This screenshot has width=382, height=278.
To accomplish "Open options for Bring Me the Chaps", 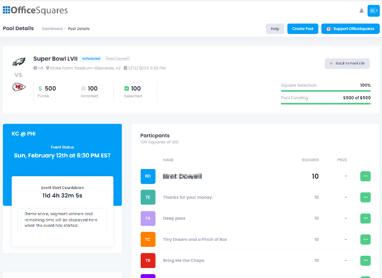I will tap(365, 260).
